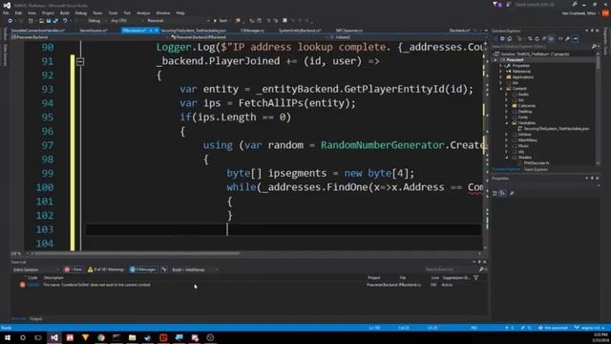Open the Build + IntelliSense dropdown
Screen dimensions: 611x344
(x=195, y=269)
